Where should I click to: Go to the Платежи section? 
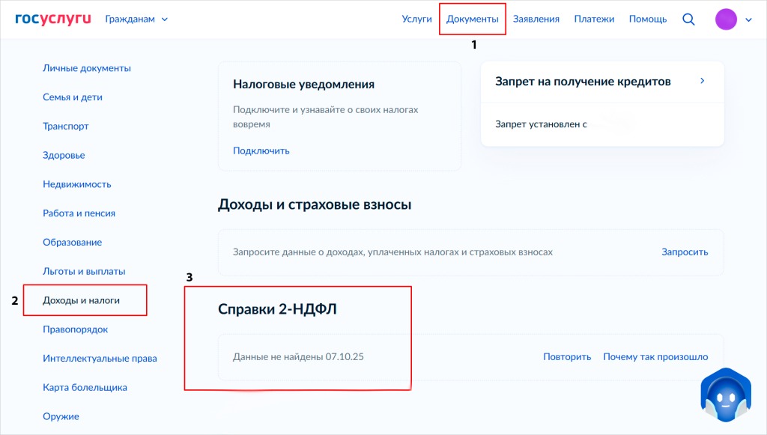tap(594, 19)
